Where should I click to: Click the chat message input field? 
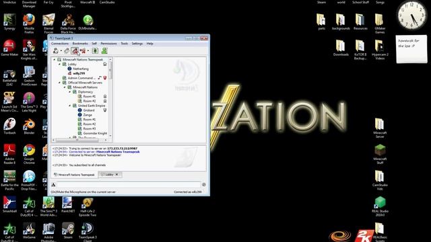click(x=129, y=185)
